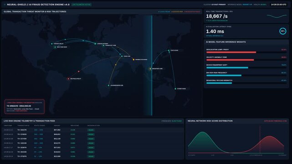The image size is (292, 164).
Task: Select the Johannesburg Hub node marker
Action: pos(108,86)
